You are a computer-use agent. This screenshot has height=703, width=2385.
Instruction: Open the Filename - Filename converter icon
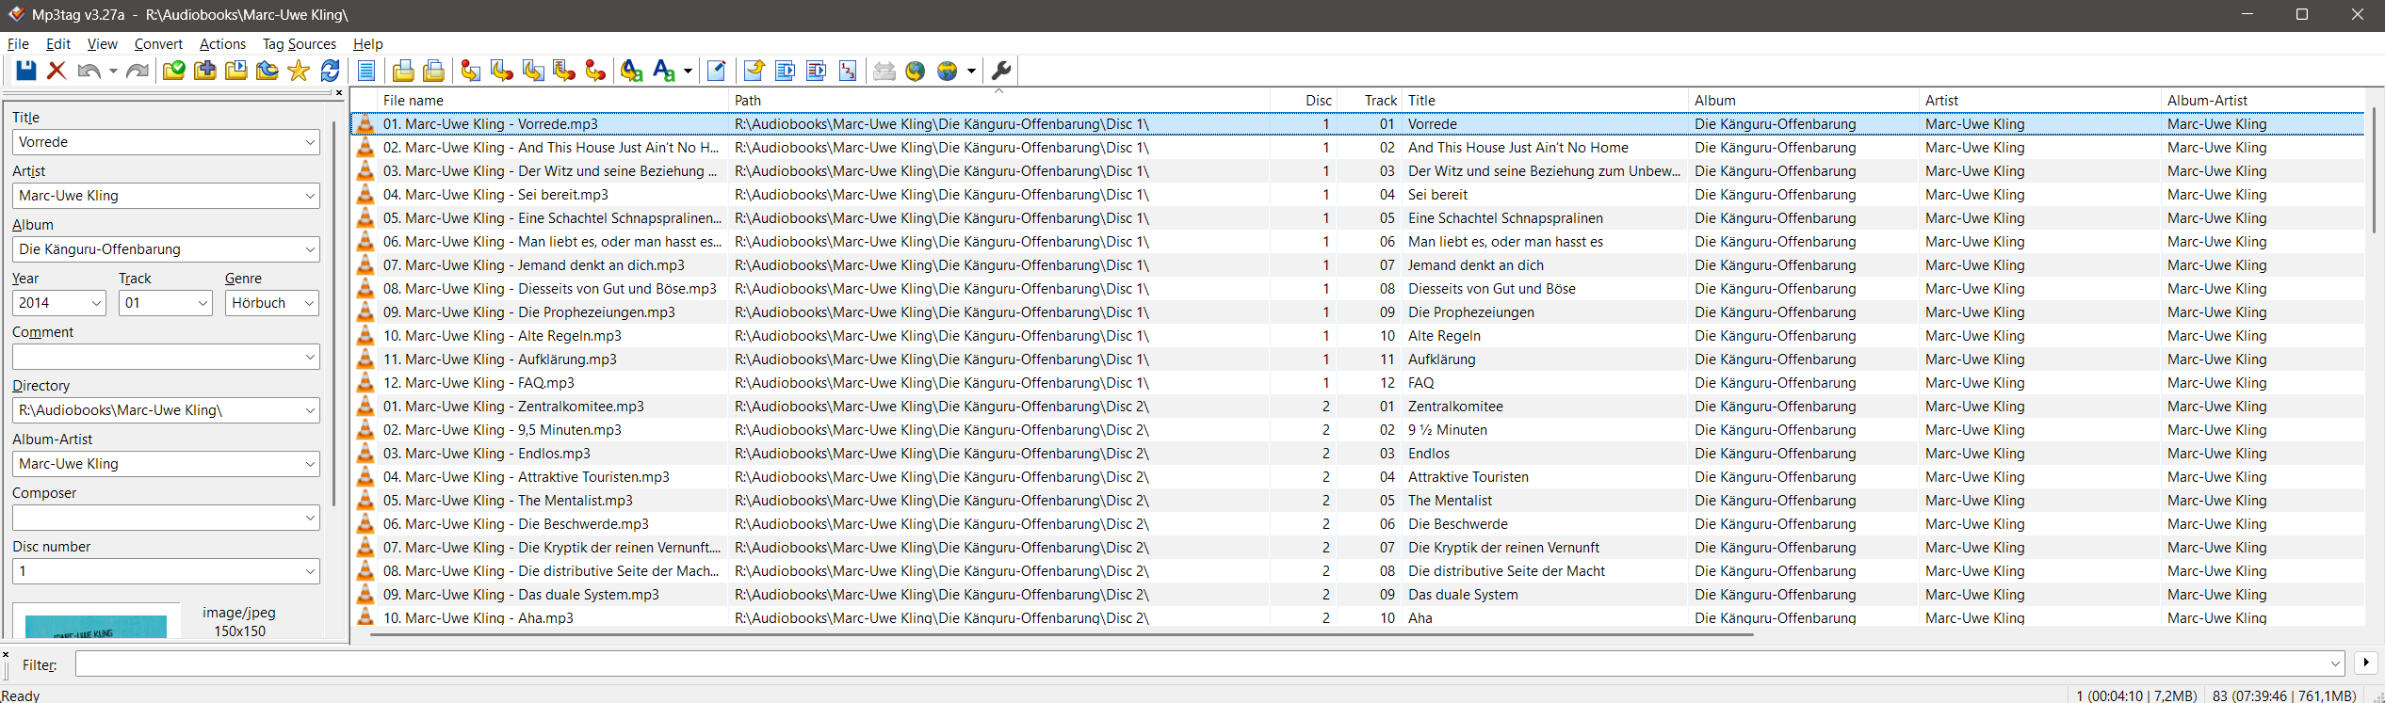pos(533,71)
